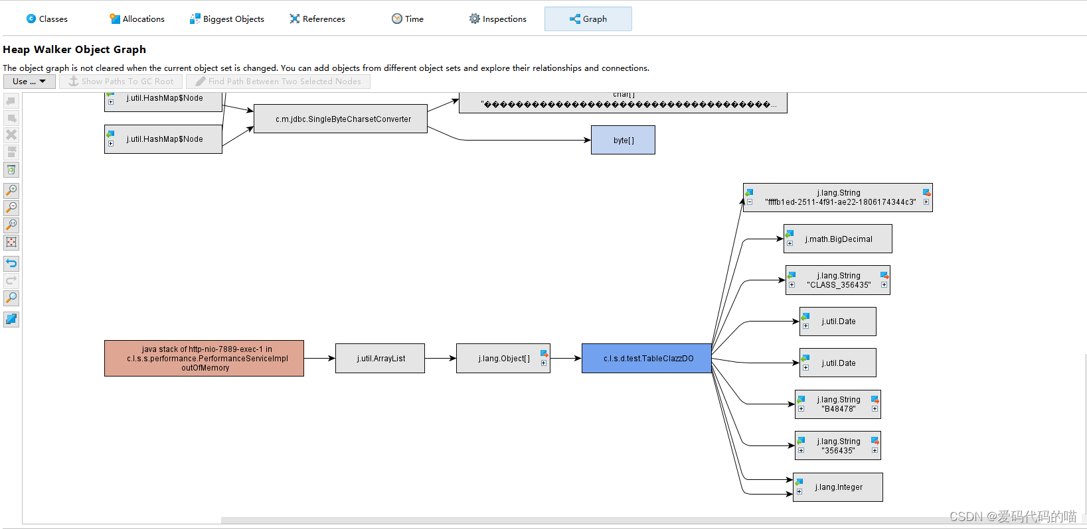Screen dimensions: 1087x529
Task: Expand outgoing references of "CLASS_356435" String
Action: tap(884, 285)
